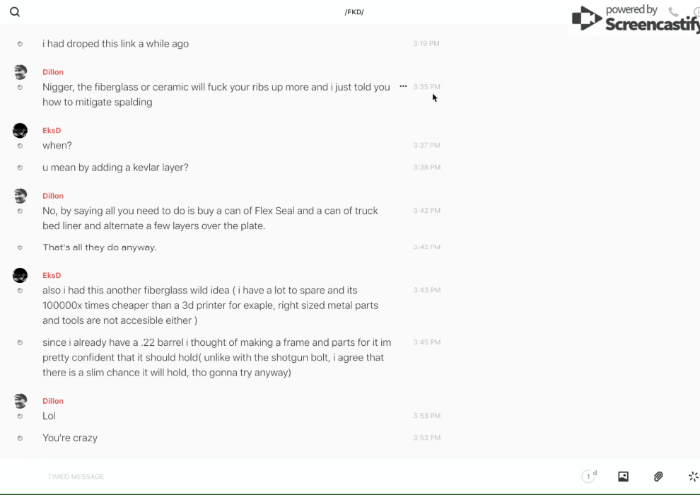The width and height of the screenshot is (700, 495).
Task: Open the three-dot menu on the 3:35 PM message
Action: pos(403,86)
